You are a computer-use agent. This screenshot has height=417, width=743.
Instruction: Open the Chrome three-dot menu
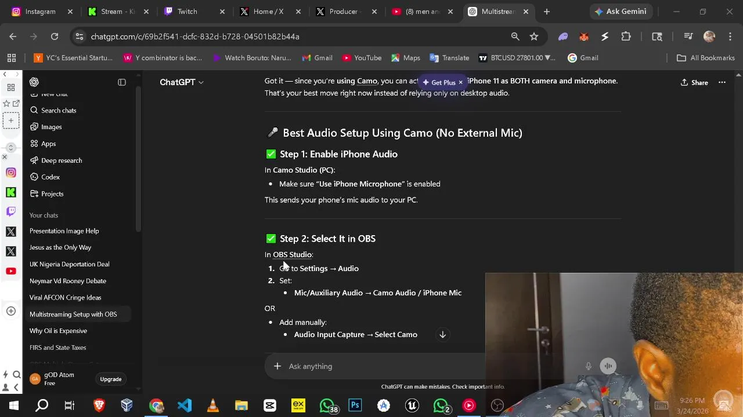730,36
